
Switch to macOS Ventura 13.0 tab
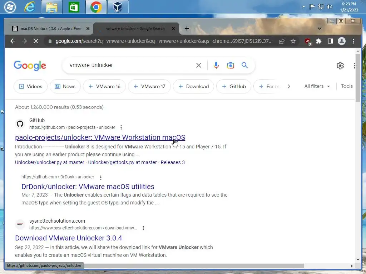coord(51,29)
